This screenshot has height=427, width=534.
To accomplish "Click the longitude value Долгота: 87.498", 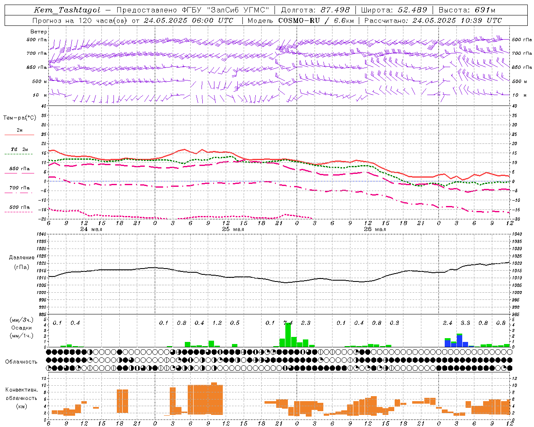I will tap(315, 10).
